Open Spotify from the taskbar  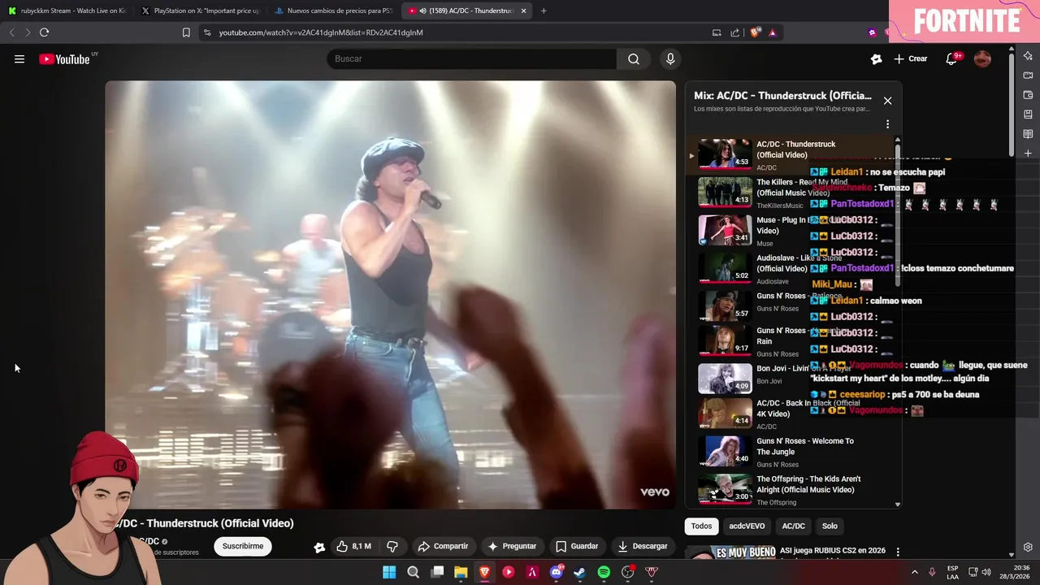coord(604,572)
